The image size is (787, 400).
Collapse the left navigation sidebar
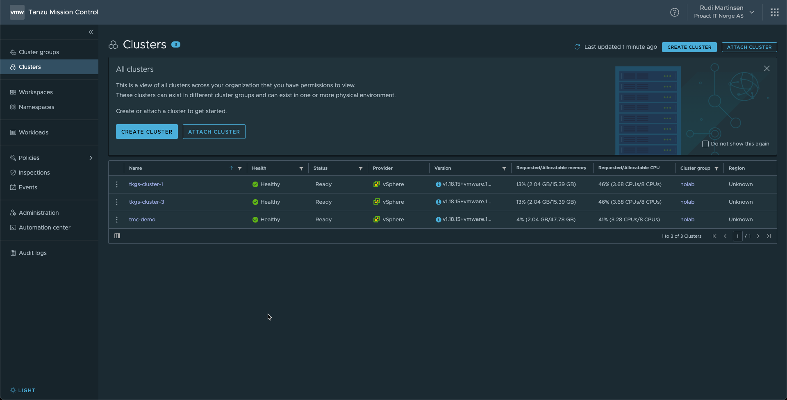(x=91, y=32)
